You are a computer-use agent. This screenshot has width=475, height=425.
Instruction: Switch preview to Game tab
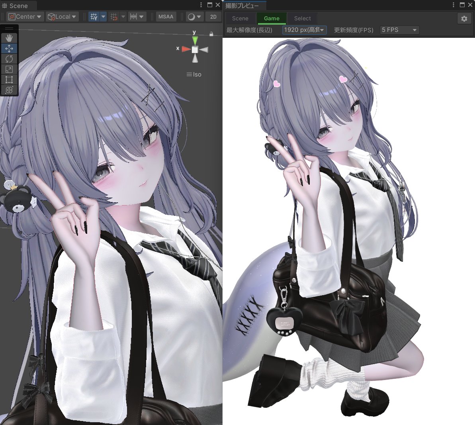click(x=272, y=18)
